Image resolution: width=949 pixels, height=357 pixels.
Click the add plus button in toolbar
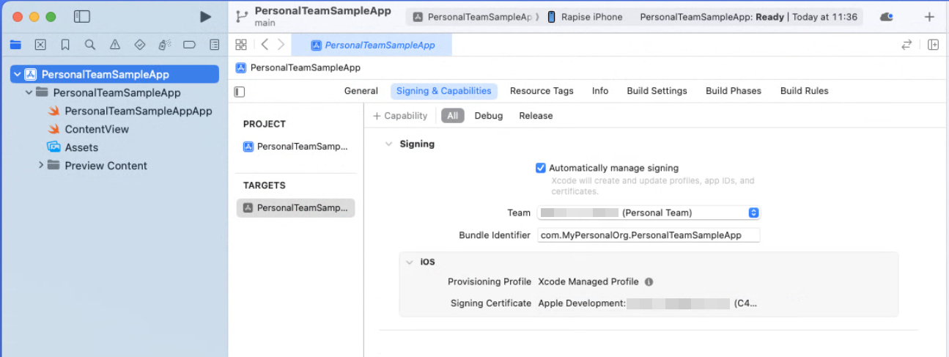pos(929,17)
